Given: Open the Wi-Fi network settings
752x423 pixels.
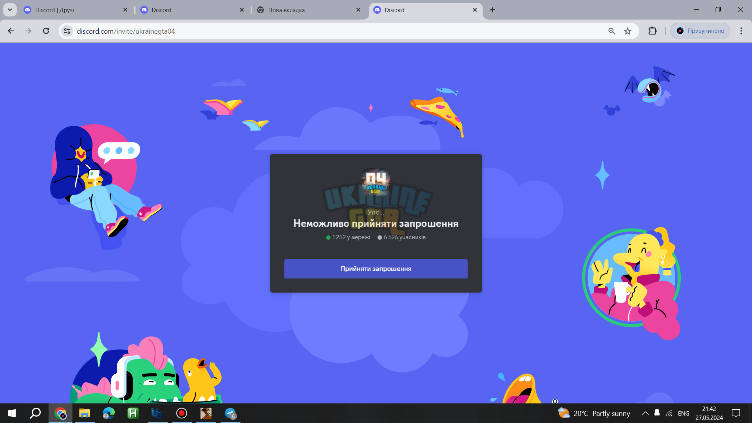Looking at the screenshot, I should tap(669, 413).
